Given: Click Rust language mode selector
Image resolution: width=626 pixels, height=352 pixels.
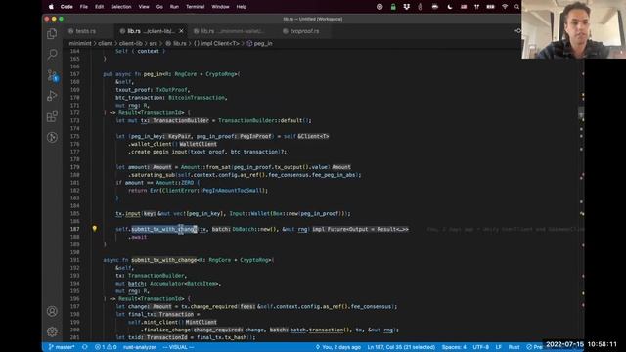Looking at the screenshot, I should click(x=514, y=347).
